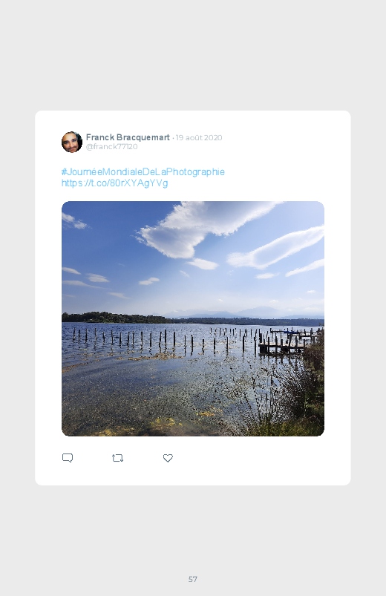Open Franck Bracquemart's profile avatar
386x596 pixels.
[72, 143]
